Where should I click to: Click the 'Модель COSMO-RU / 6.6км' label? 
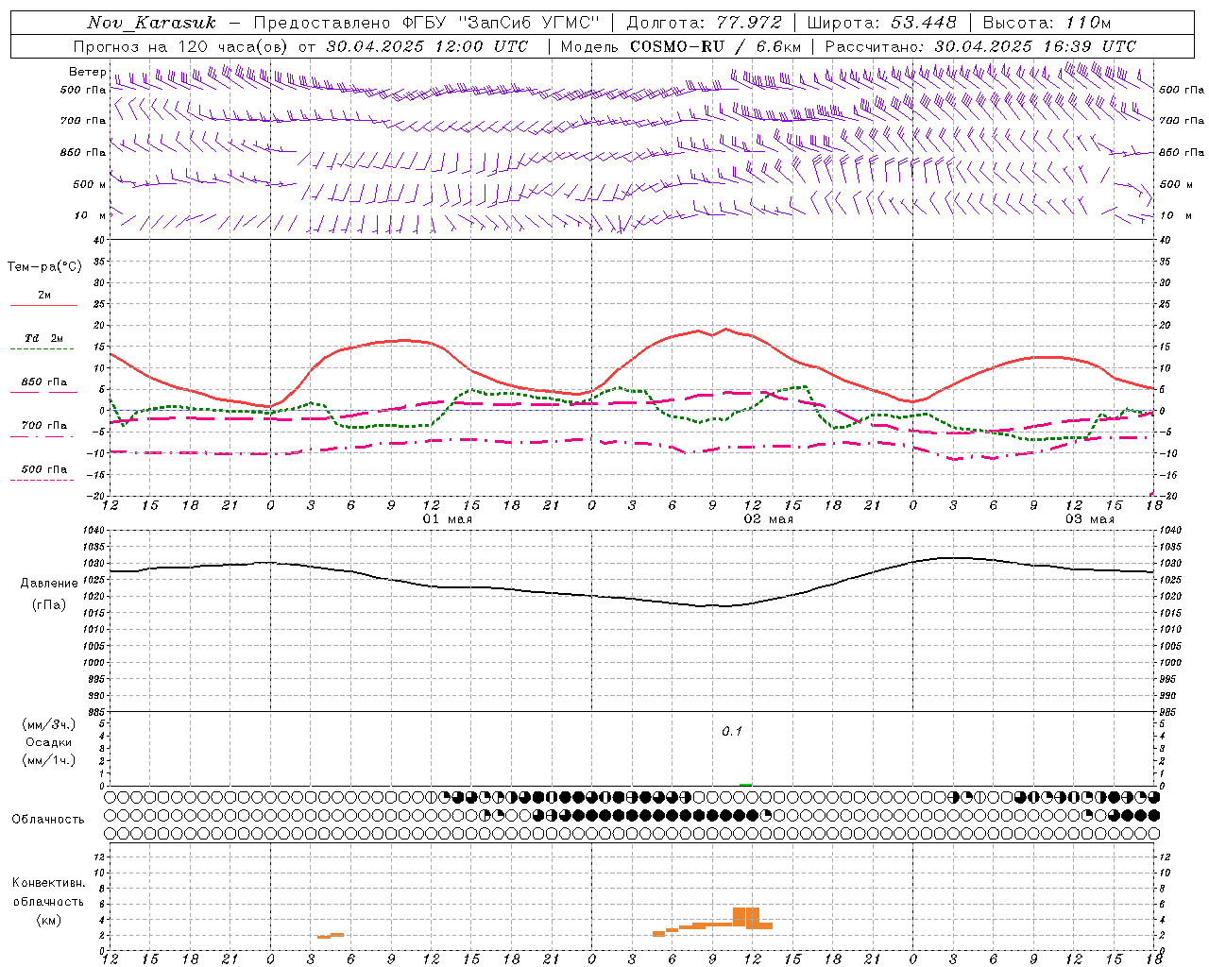pos(680,46)
